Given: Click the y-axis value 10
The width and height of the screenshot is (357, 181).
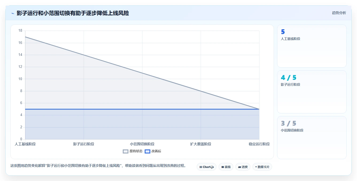Looking at the screenshot, I should tap(20, 79).
